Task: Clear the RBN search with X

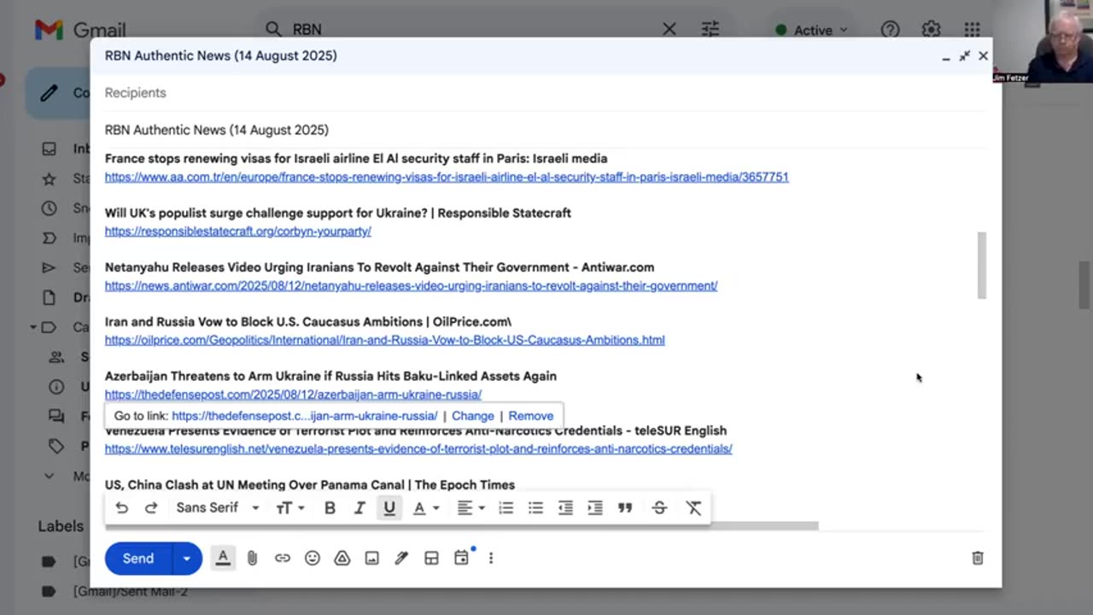Action: [x=669, y=29]
